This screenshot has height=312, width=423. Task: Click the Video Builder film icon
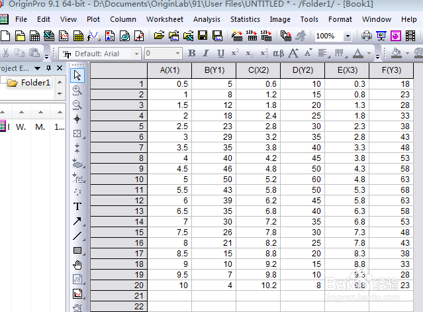coord(410,36)
